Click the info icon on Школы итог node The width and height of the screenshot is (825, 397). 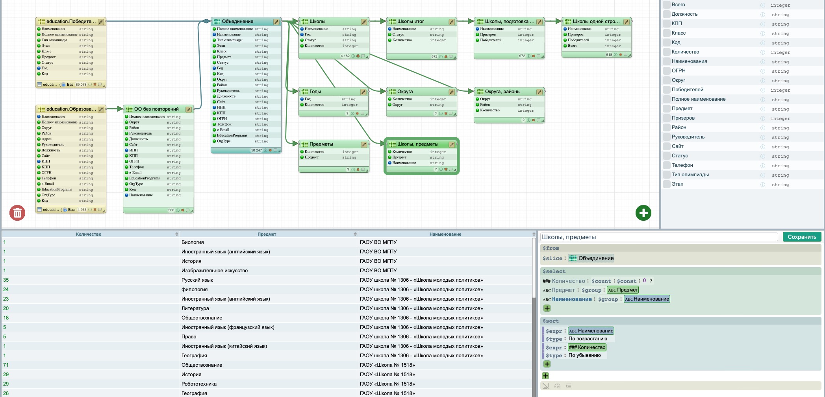pos(441,57)
